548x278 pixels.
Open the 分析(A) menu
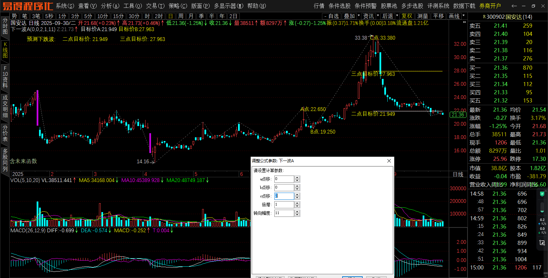point(110,6)
